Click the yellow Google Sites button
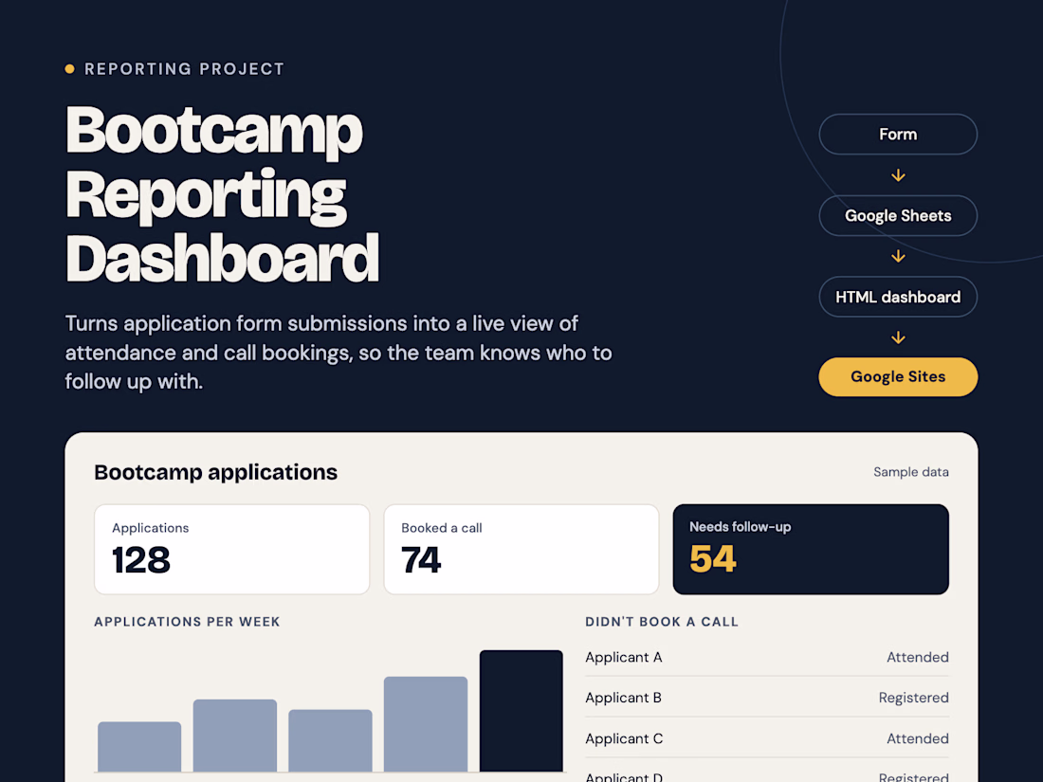The height and width of the screenshot is (782, 1043). tap(898, 376)
